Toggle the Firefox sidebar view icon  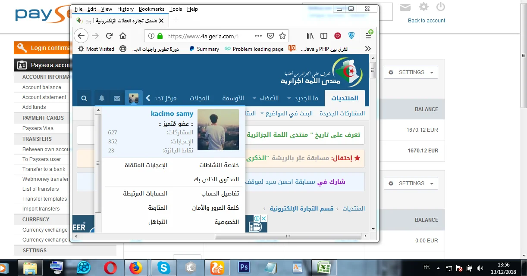tap(323, 36)
